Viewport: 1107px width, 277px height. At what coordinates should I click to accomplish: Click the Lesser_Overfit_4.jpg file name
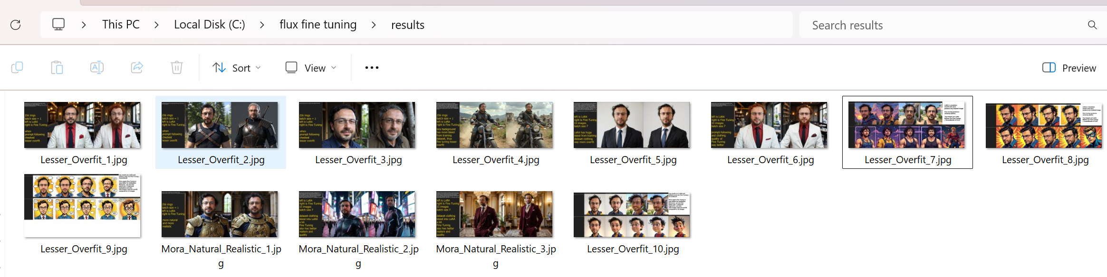click(x=496, y=160)
